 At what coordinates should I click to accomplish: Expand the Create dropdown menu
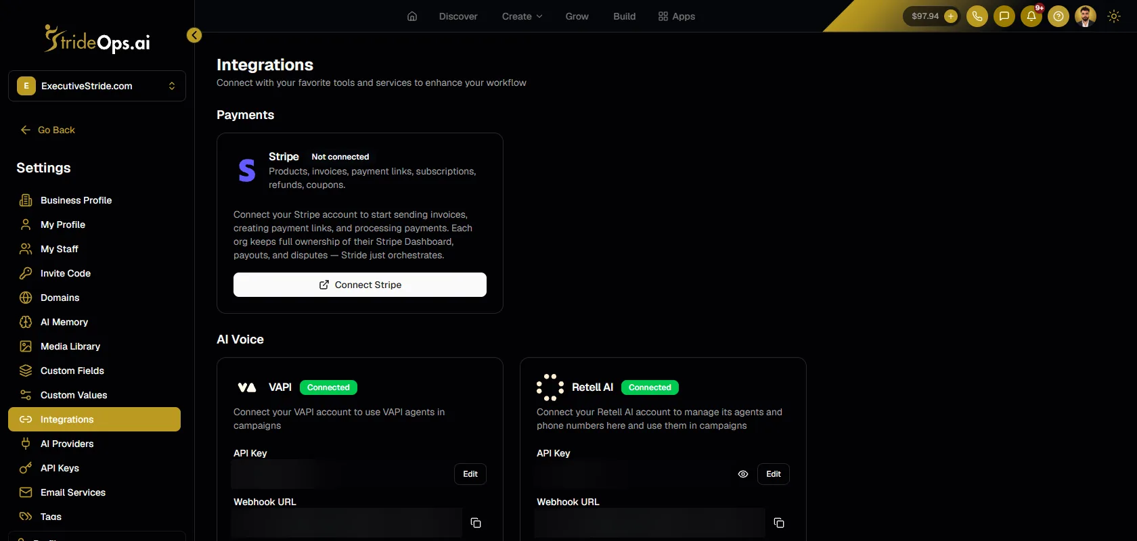[522, 16]
